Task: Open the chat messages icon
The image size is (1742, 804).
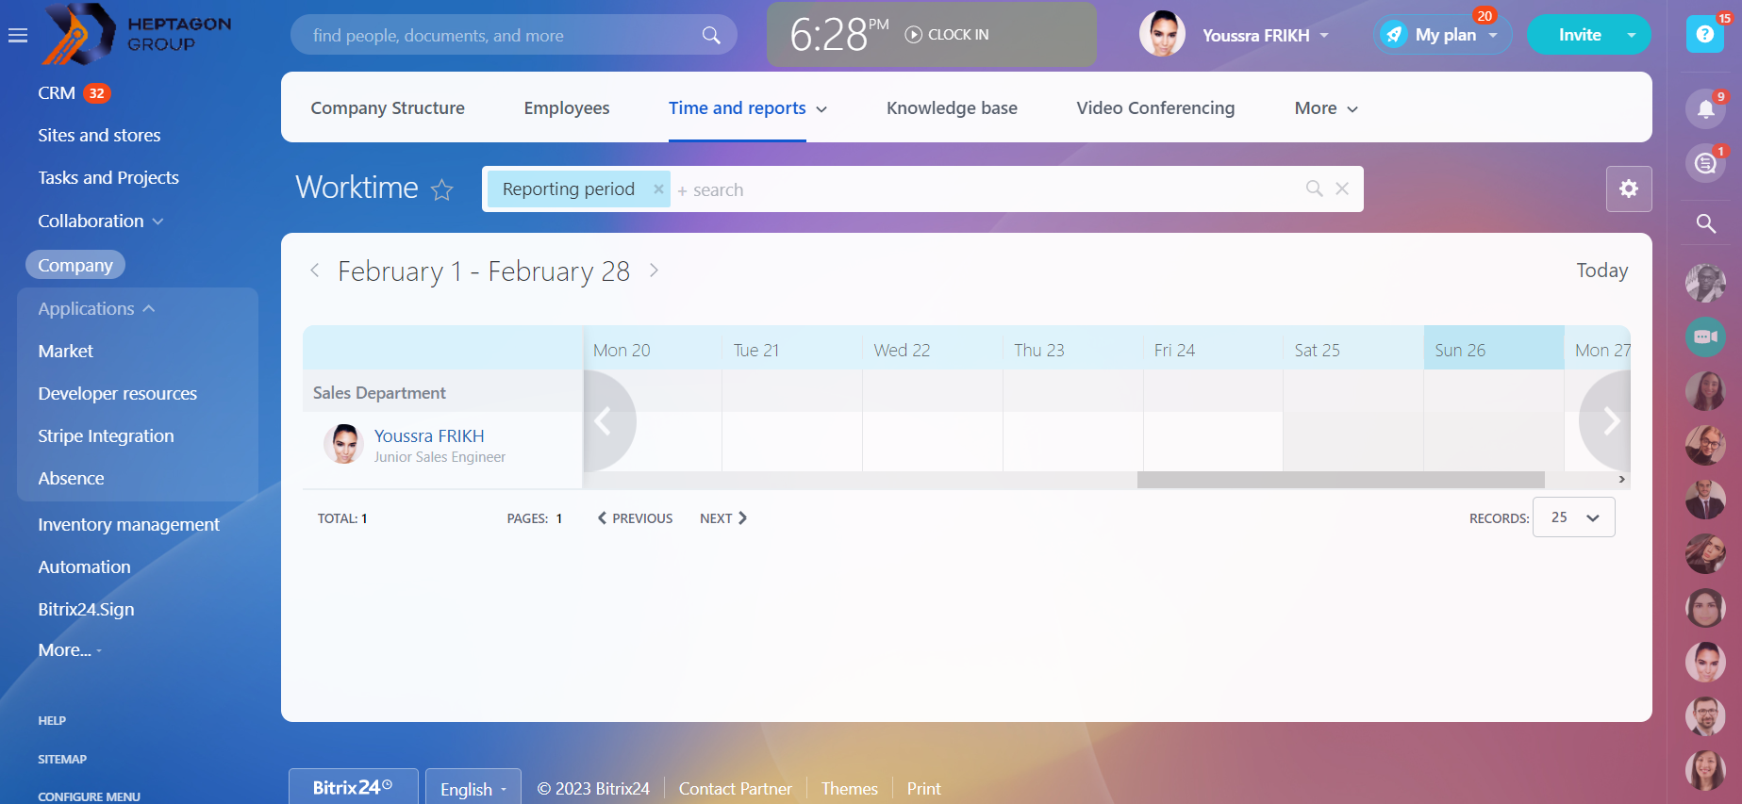Action: 1705,164
